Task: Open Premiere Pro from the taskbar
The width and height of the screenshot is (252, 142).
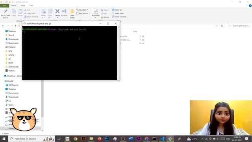Action: [x=139, y=138]
